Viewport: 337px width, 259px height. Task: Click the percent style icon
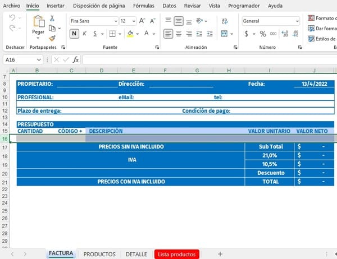tap(263, 34)
